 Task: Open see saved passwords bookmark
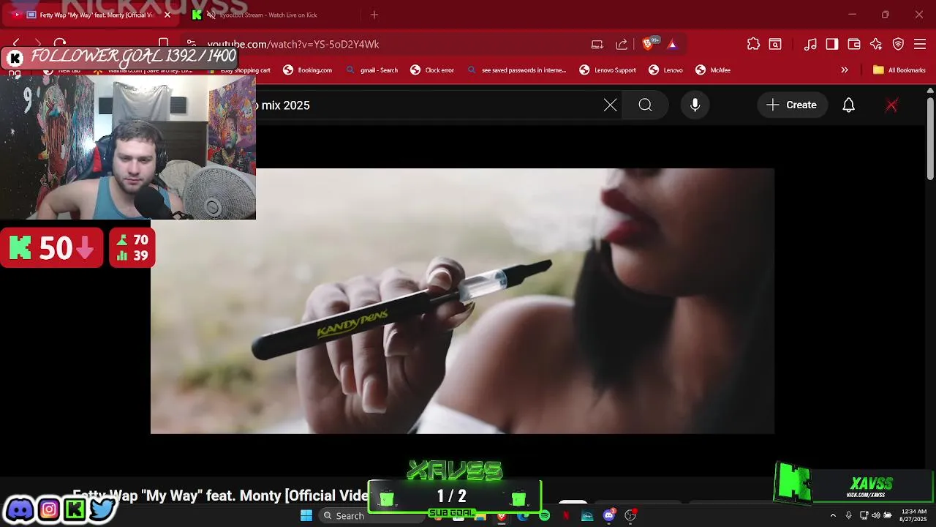516,70
